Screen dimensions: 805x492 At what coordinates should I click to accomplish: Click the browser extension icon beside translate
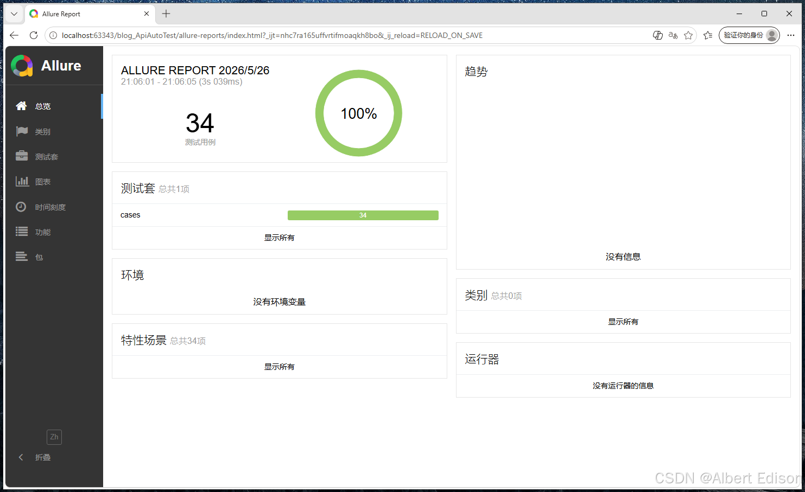click(657, 35)
